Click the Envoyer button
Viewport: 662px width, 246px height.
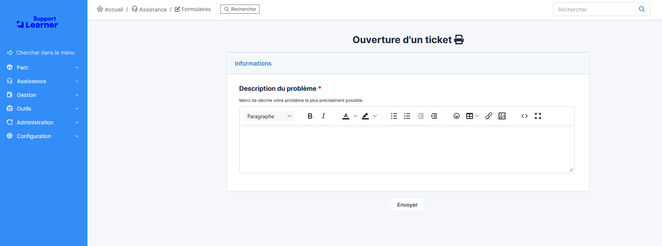407,205
